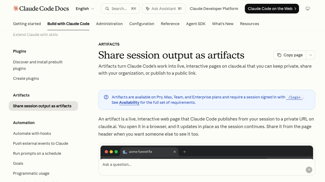Send the question with the arrow button

[309, 170]
